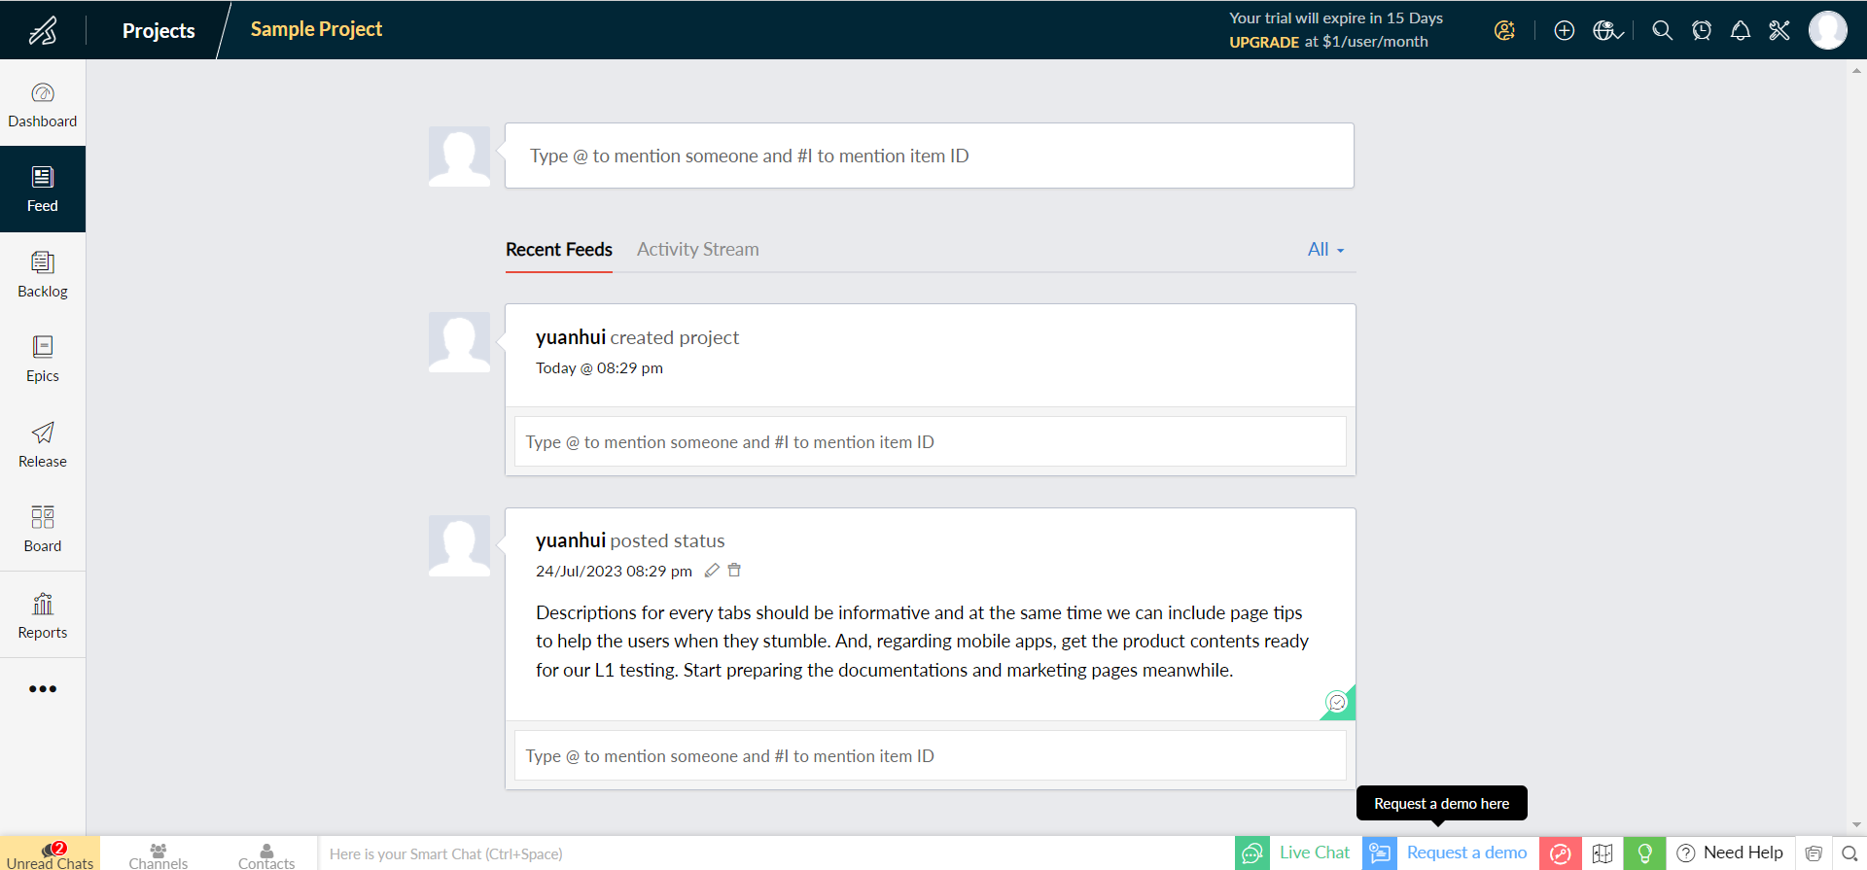The image size is (1867, 870).
Task: Click the notifications bell icon
Action: tap(1741, 31)
